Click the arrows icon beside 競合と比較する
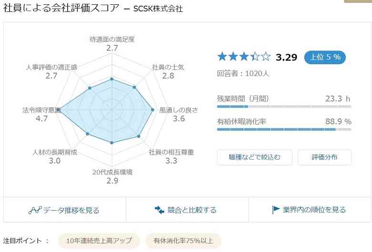 point(159,210)
